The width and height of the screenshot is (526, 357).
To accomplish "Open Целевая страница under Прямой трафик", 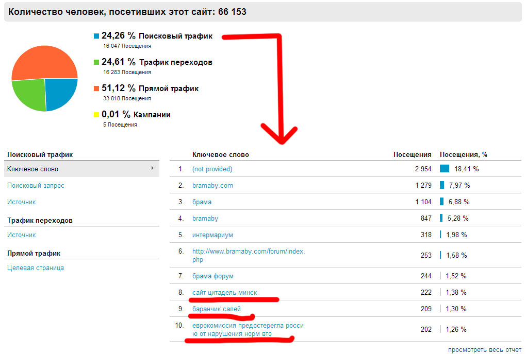I will click(36, 267).
